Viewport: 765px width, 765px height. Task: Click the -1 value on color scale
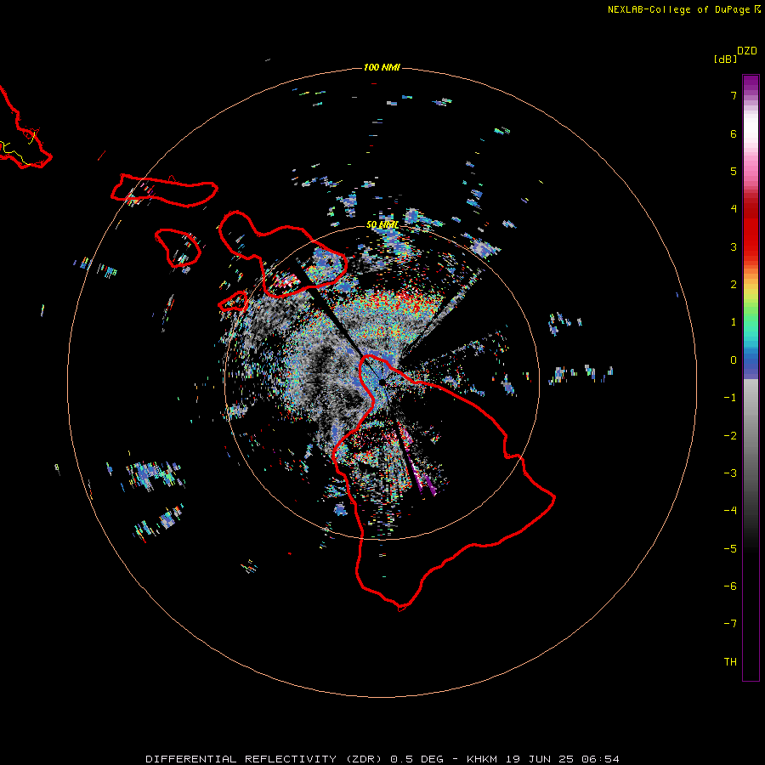coord(730,398)
